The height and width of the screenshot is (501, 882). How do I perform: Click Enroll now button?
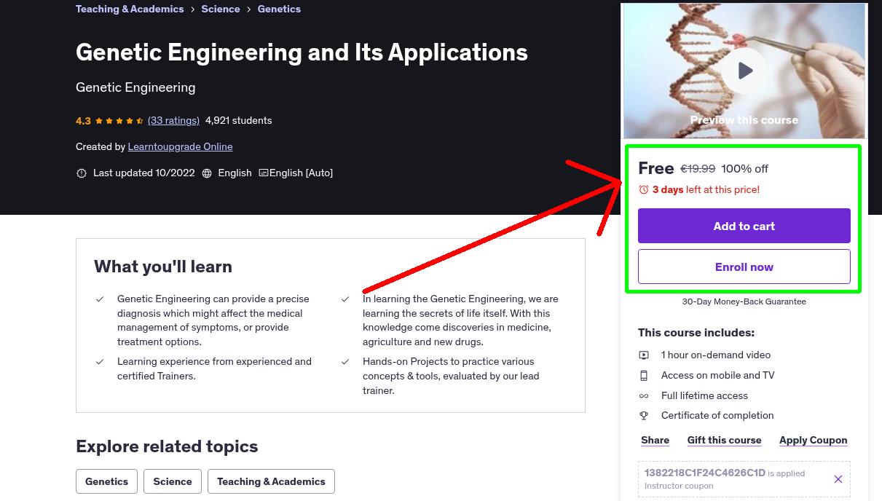click(744, 267)
